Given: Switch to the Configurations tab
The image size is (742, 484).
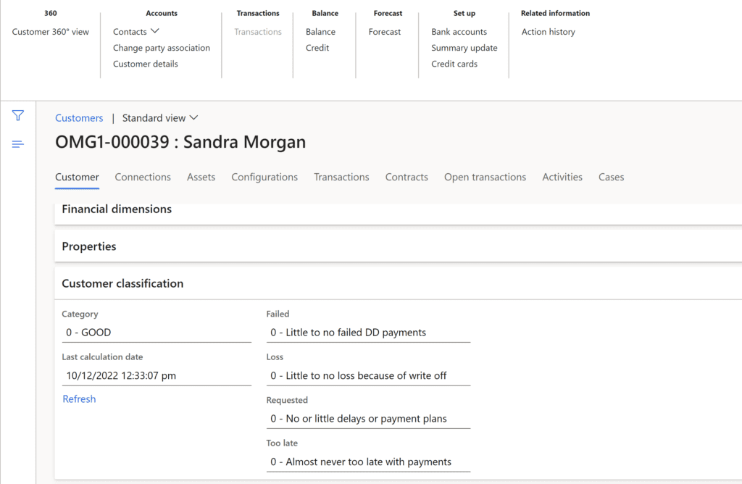Looking at the screenshot, I should [x=264, y=177].
